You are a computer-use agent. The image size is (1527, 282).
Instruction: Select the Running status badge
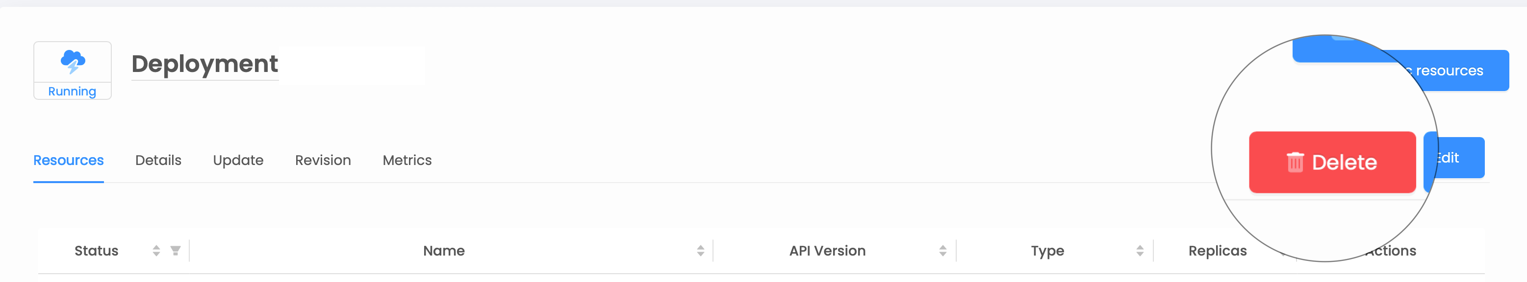pos(72,91)
